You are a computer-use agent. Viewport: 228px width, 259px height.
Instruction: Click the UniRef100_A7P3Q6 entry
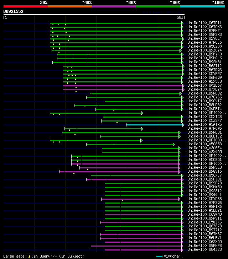[x=204, y=203]
